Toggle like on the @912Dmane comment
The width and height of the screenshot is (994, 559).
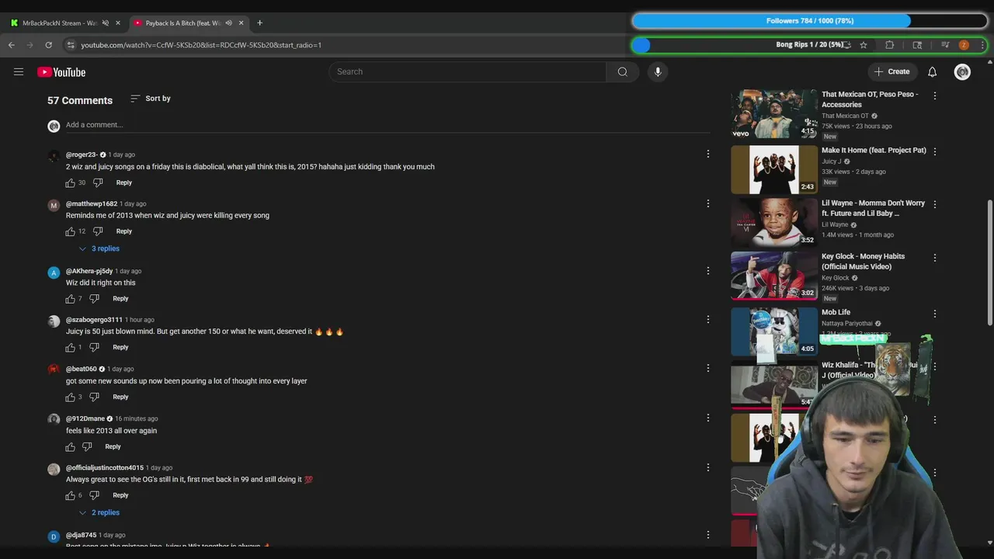point(71,446)
